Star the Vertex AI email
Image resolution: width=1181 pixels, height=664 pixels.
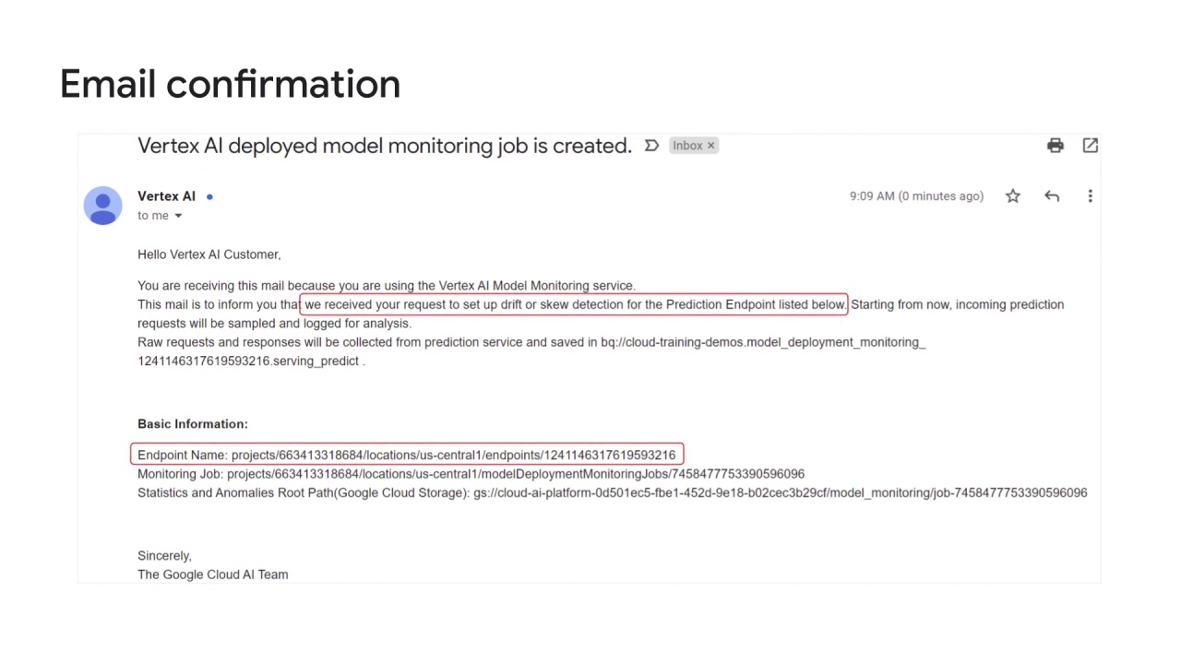[1013, 196]
